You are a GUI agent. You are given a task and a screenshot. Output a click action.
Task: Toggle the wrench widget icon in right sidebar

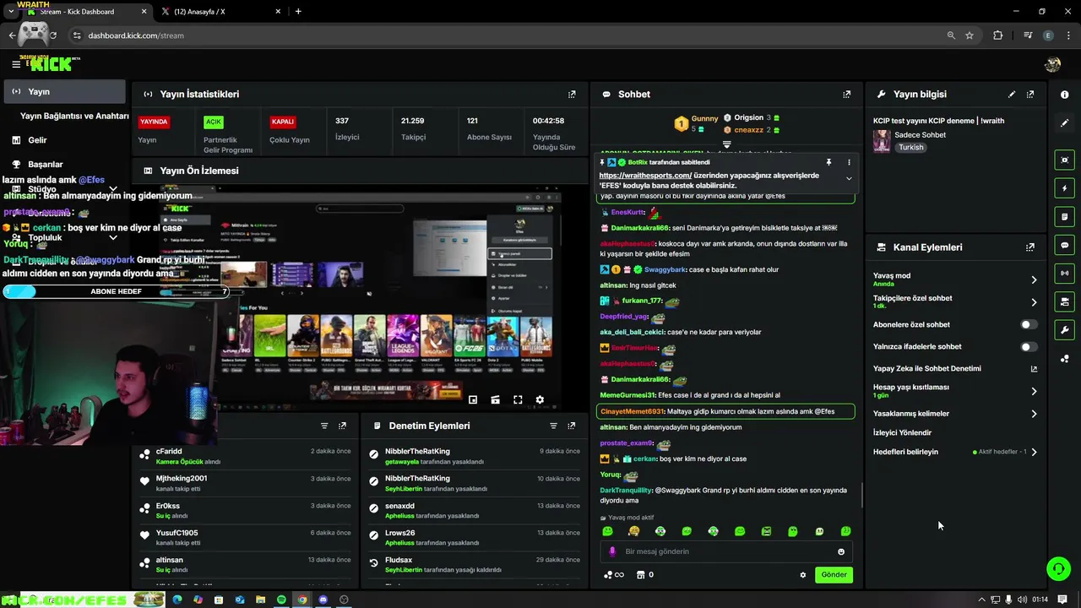point(1065,330)
